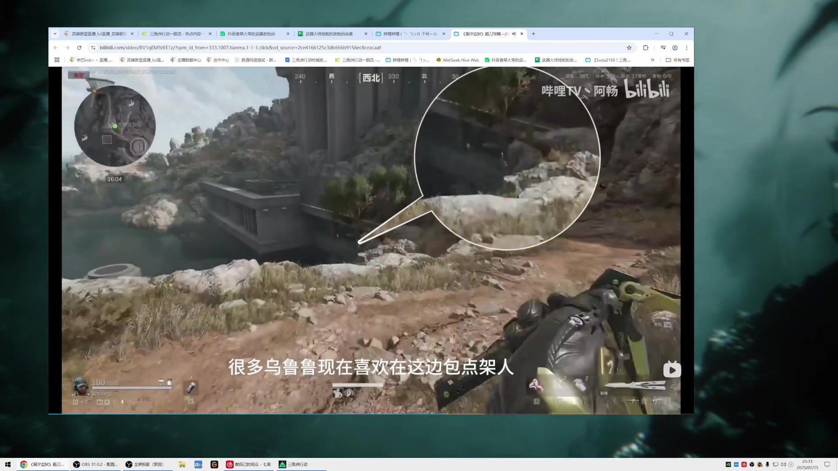Open the 哔哩哔哩 bookmark in bookmarks bar

pos(408,60)
